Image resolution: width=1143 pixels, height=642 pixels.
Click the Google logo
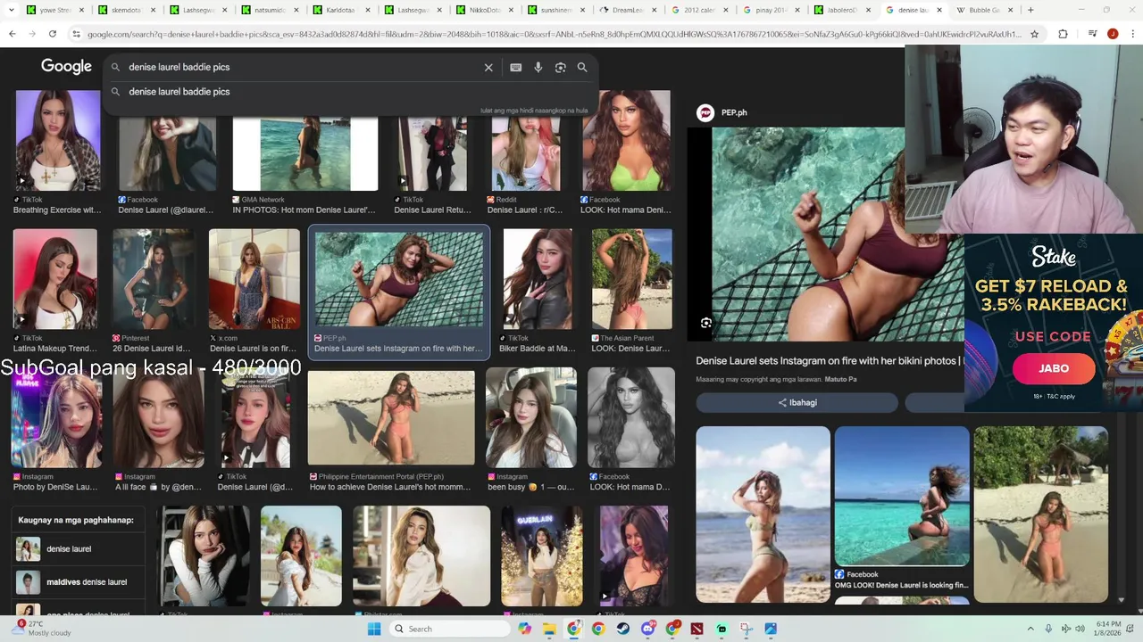click(66, 67)
